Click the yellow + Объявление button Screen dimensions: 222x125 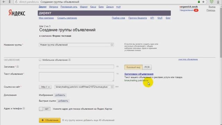[x=50, y=120]
